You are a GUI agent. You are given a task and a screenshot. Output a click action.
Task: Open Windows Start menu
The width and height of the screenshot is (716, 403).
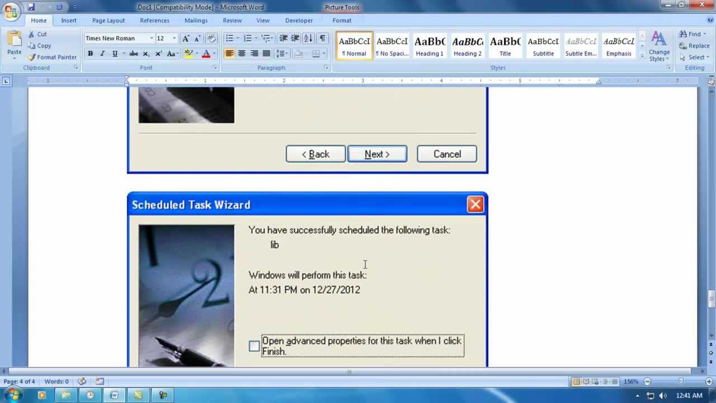(x=12, y=395)
